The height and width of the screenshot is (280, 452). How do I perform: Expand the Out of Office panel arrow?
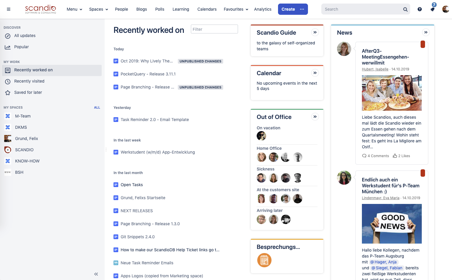[315, 117]
